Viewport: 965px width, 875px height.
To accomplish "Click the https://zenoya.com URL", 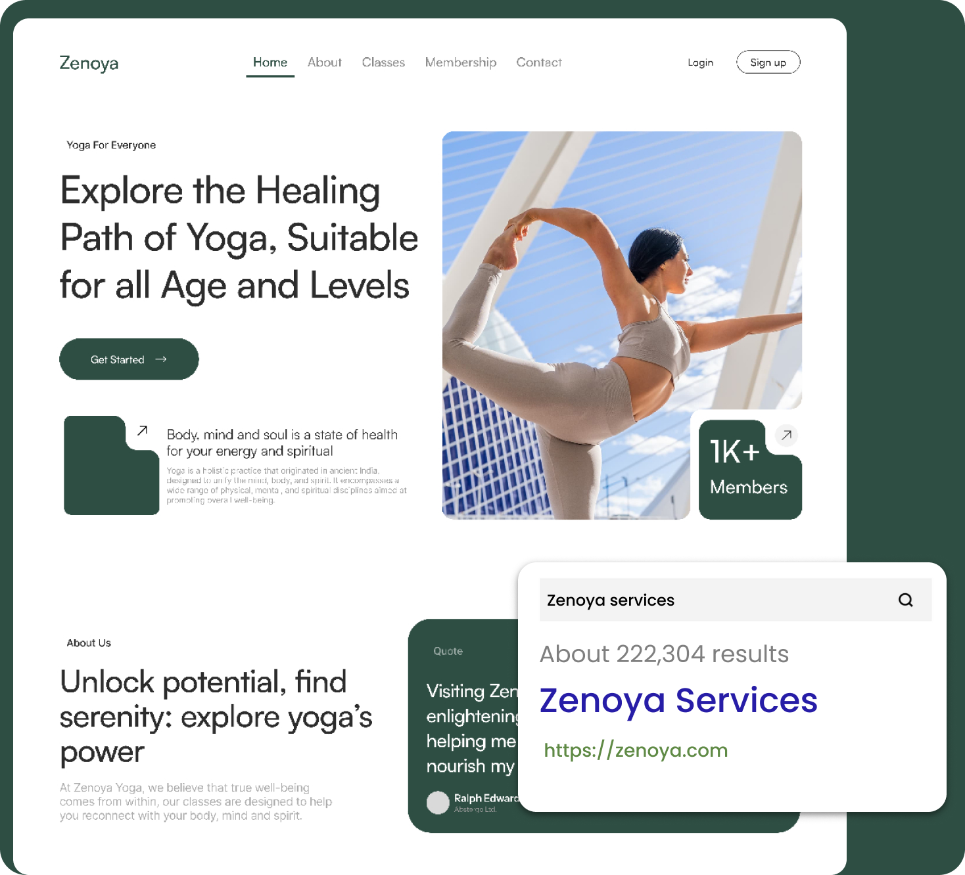I will (x=636, y=750).
